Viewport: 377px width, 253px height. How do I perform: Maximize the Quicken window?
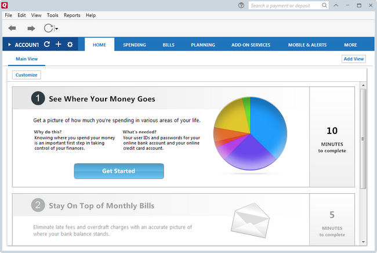[x=359, y=5]
